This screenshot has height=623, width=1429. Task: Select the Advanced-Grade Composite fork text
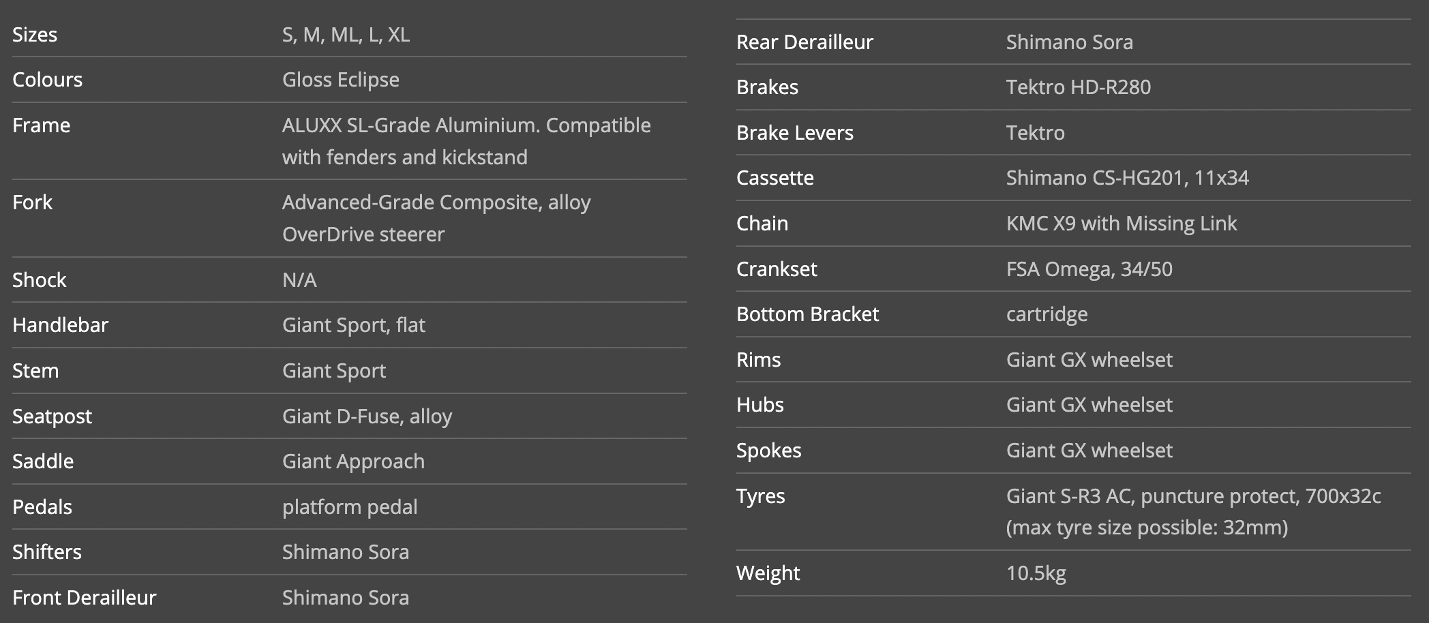click(x=436, y=218)
